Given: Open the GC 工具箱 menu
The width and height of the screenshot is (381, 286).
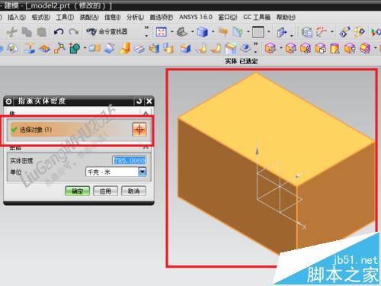Looking at the screenshot, I should (257, 17).
